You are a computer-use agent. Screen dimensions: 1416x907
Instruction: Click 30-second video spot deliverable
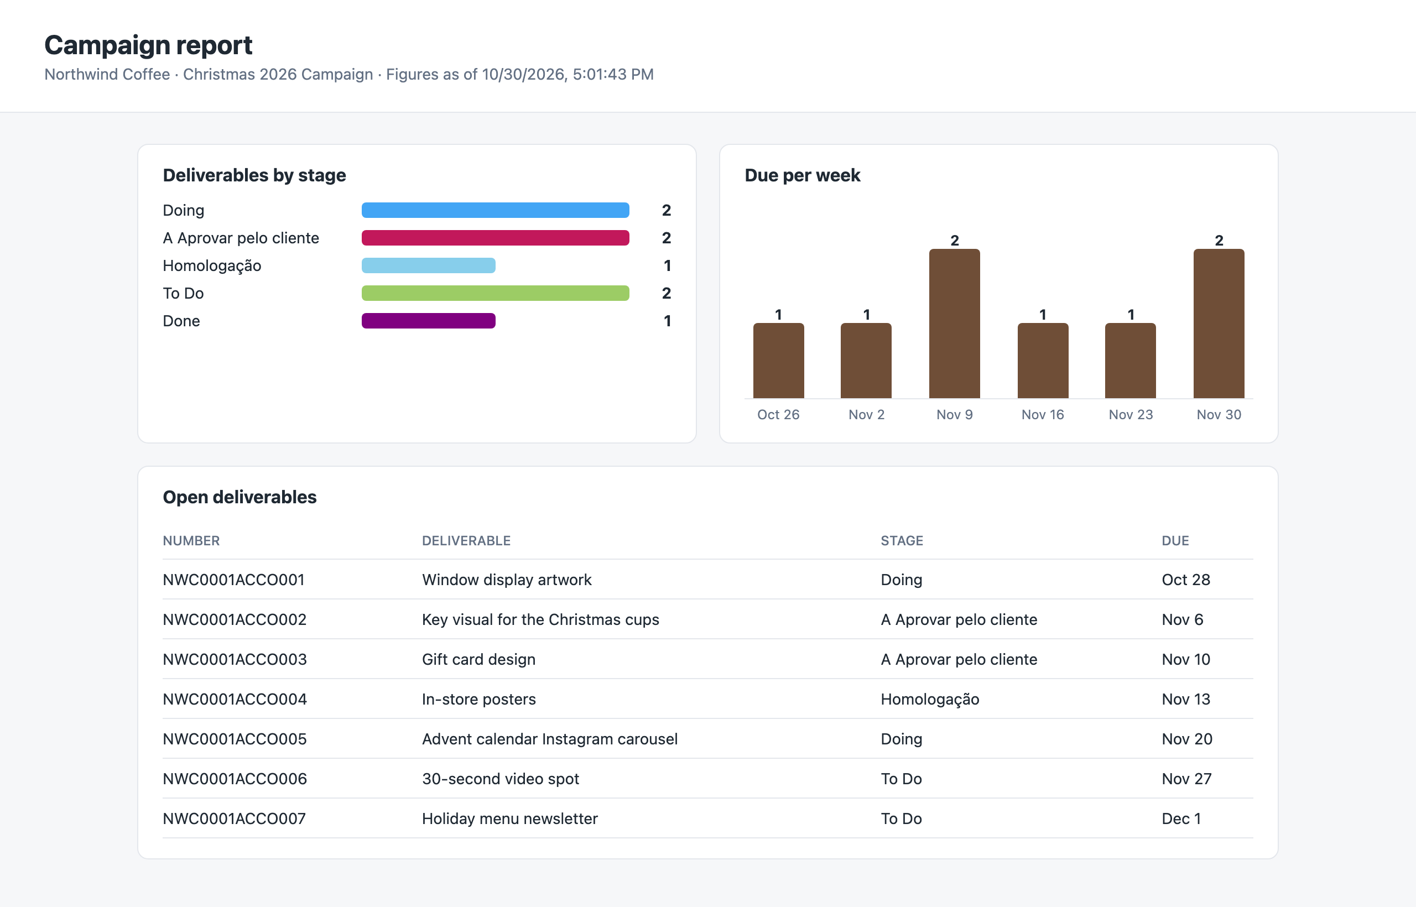[500, 779]
